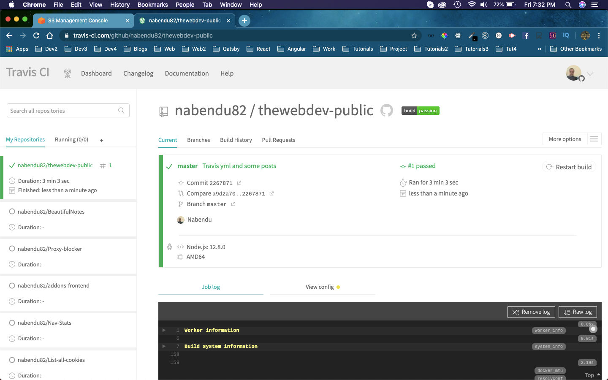The image size is (608, 380).
Task: Close the thewebdev-public browser tab
Action: (x=228, y=20)
